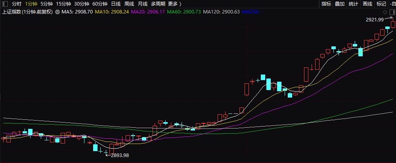The width and height of the screenshot is (396, 163).
Task: Select the 5分钟 period tab
Action: click(x=47, y=4)
